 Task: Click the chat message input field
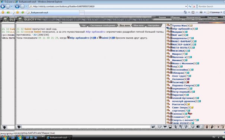click(x=86, y=127)
